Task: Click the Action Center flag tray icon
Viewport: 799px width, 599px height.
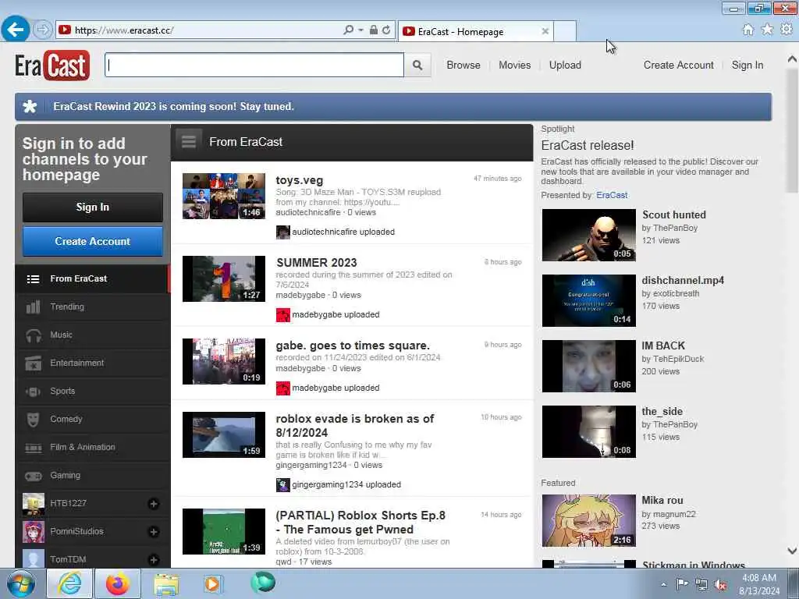Action: click(x=682, y=583)
